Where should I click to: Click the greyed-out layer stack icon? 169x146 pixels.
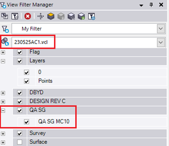click(x=61, y=16)
